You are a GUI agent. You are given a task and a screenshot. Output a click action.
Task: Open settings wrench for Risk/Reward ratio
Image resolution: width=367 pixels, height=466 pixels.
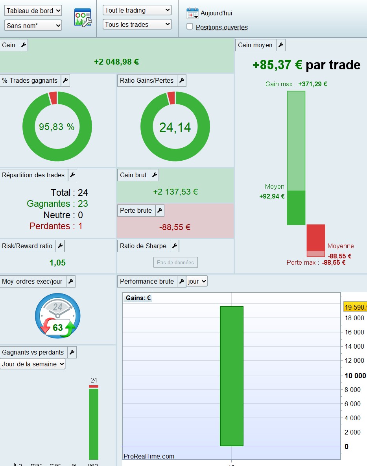point(60,246)
